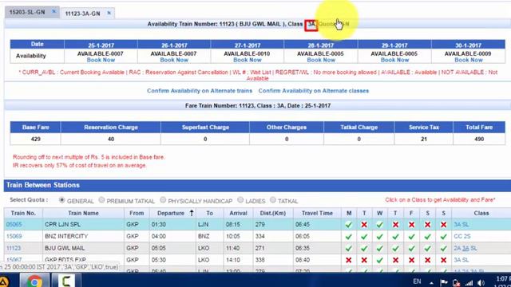The image size is (511, 287).
Task: Select class 2A for BJU GWL MAIL
Action: coord(458,248)
